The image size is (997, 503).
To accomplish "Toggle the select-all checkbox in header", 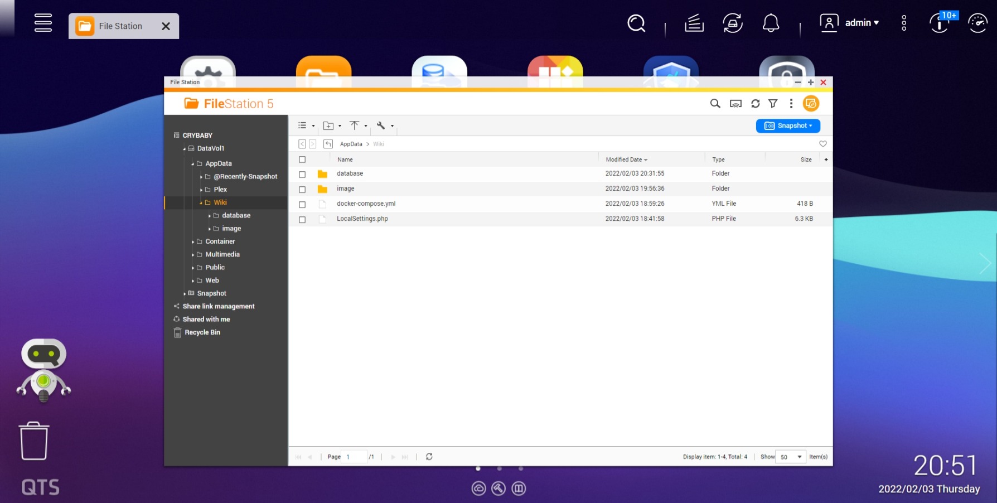I will [302, 159].
